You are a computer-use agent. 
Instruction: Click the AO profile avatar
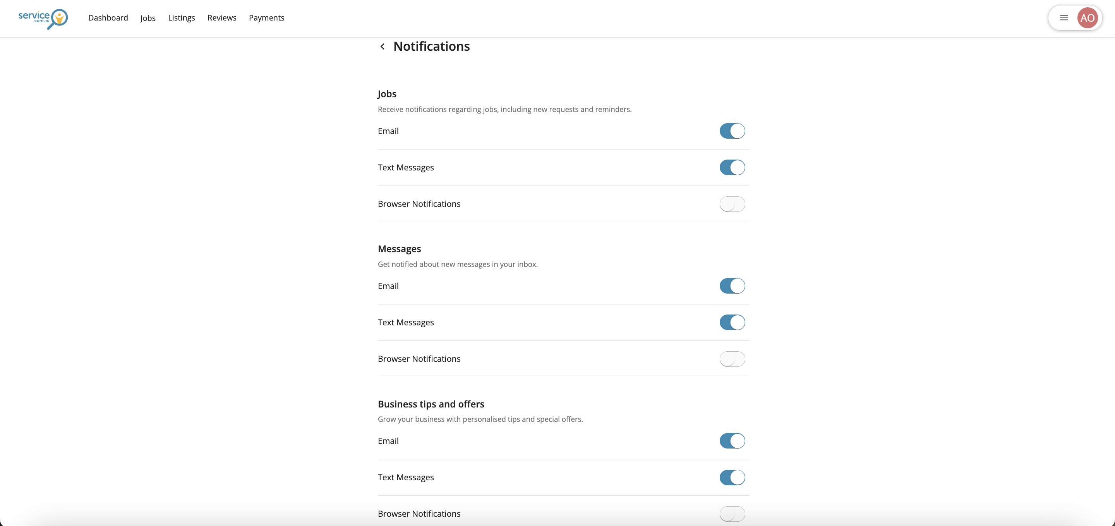point(1087,18)
